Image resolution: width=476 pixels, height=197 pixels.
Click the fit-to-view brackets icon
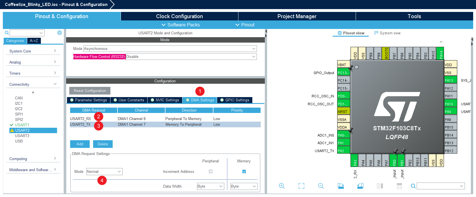click(301, 186)
